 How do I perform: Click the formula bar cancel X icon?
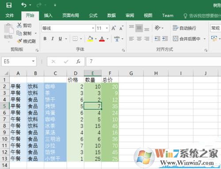click(x=53, y=61)
